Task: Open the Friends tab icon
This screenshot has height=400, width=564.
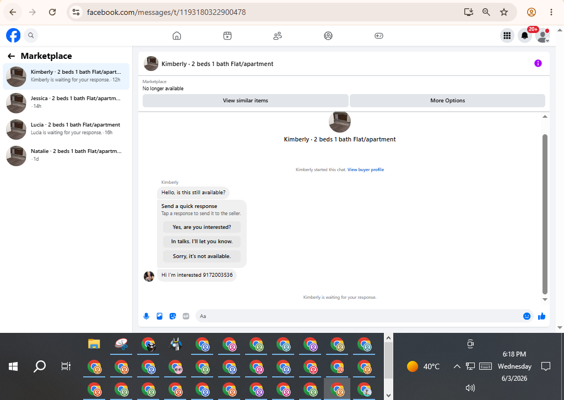Action: [x=278, y=36]
